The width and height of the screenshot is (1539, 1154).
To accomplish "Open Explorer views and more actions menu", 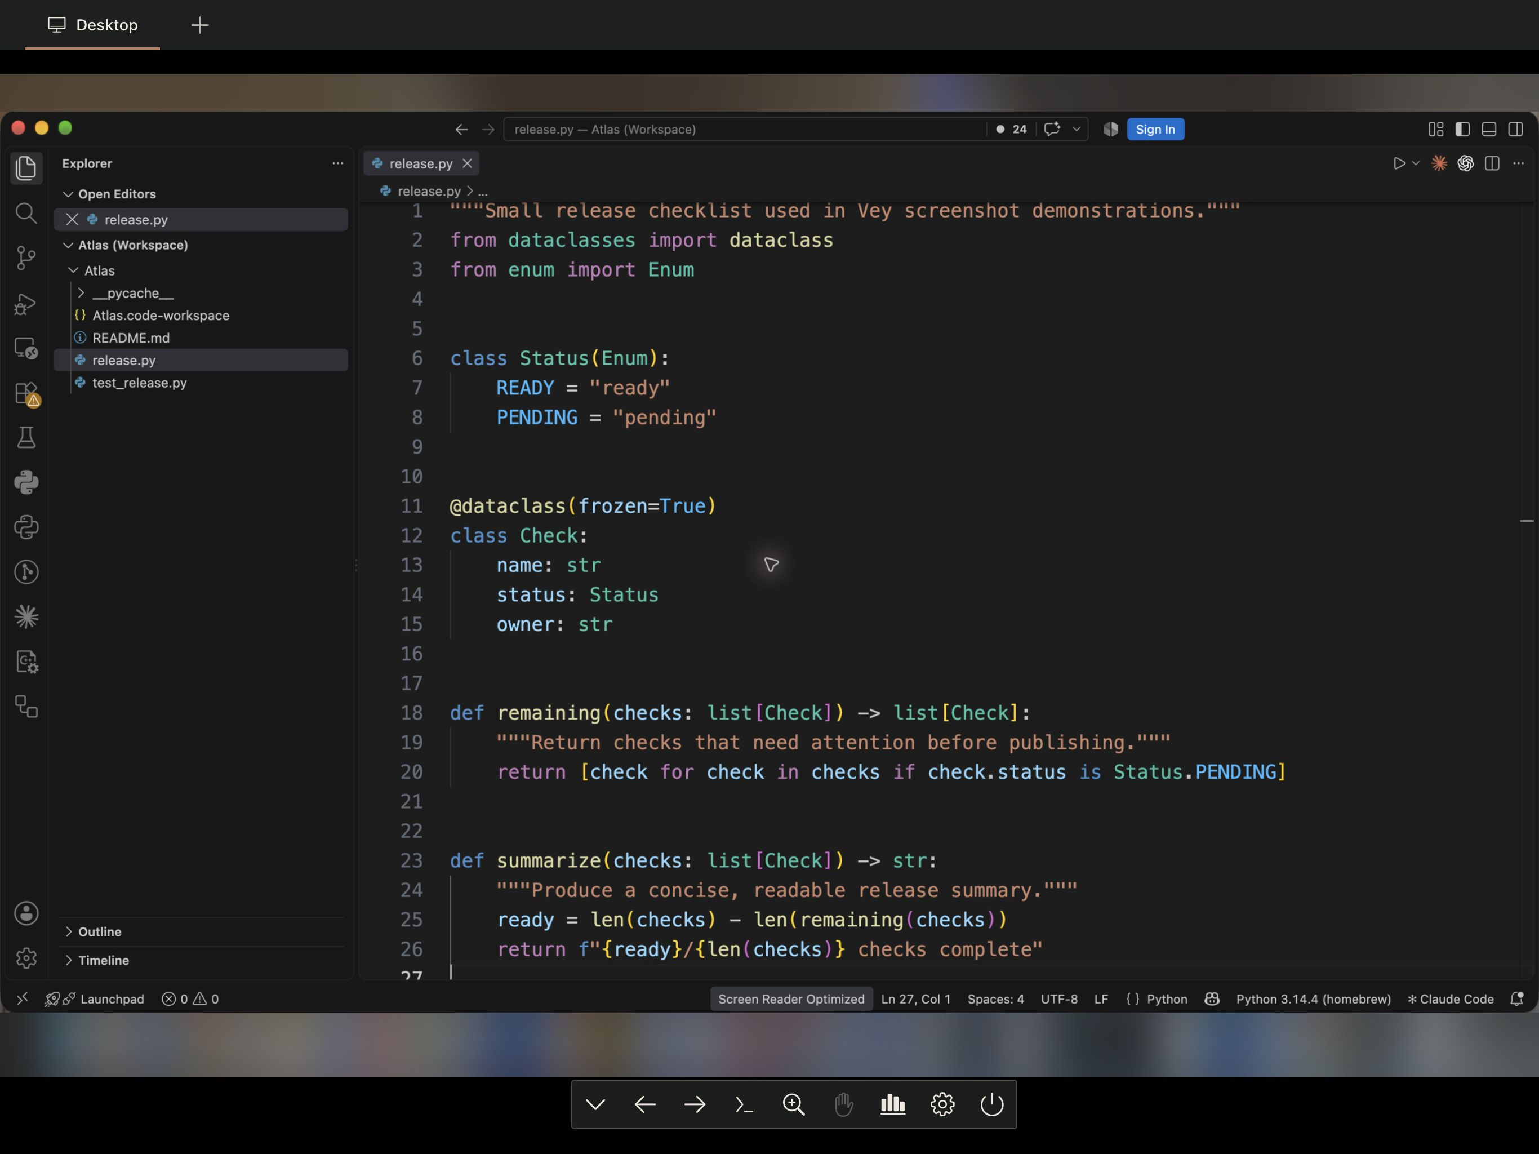I will point(337,163).
